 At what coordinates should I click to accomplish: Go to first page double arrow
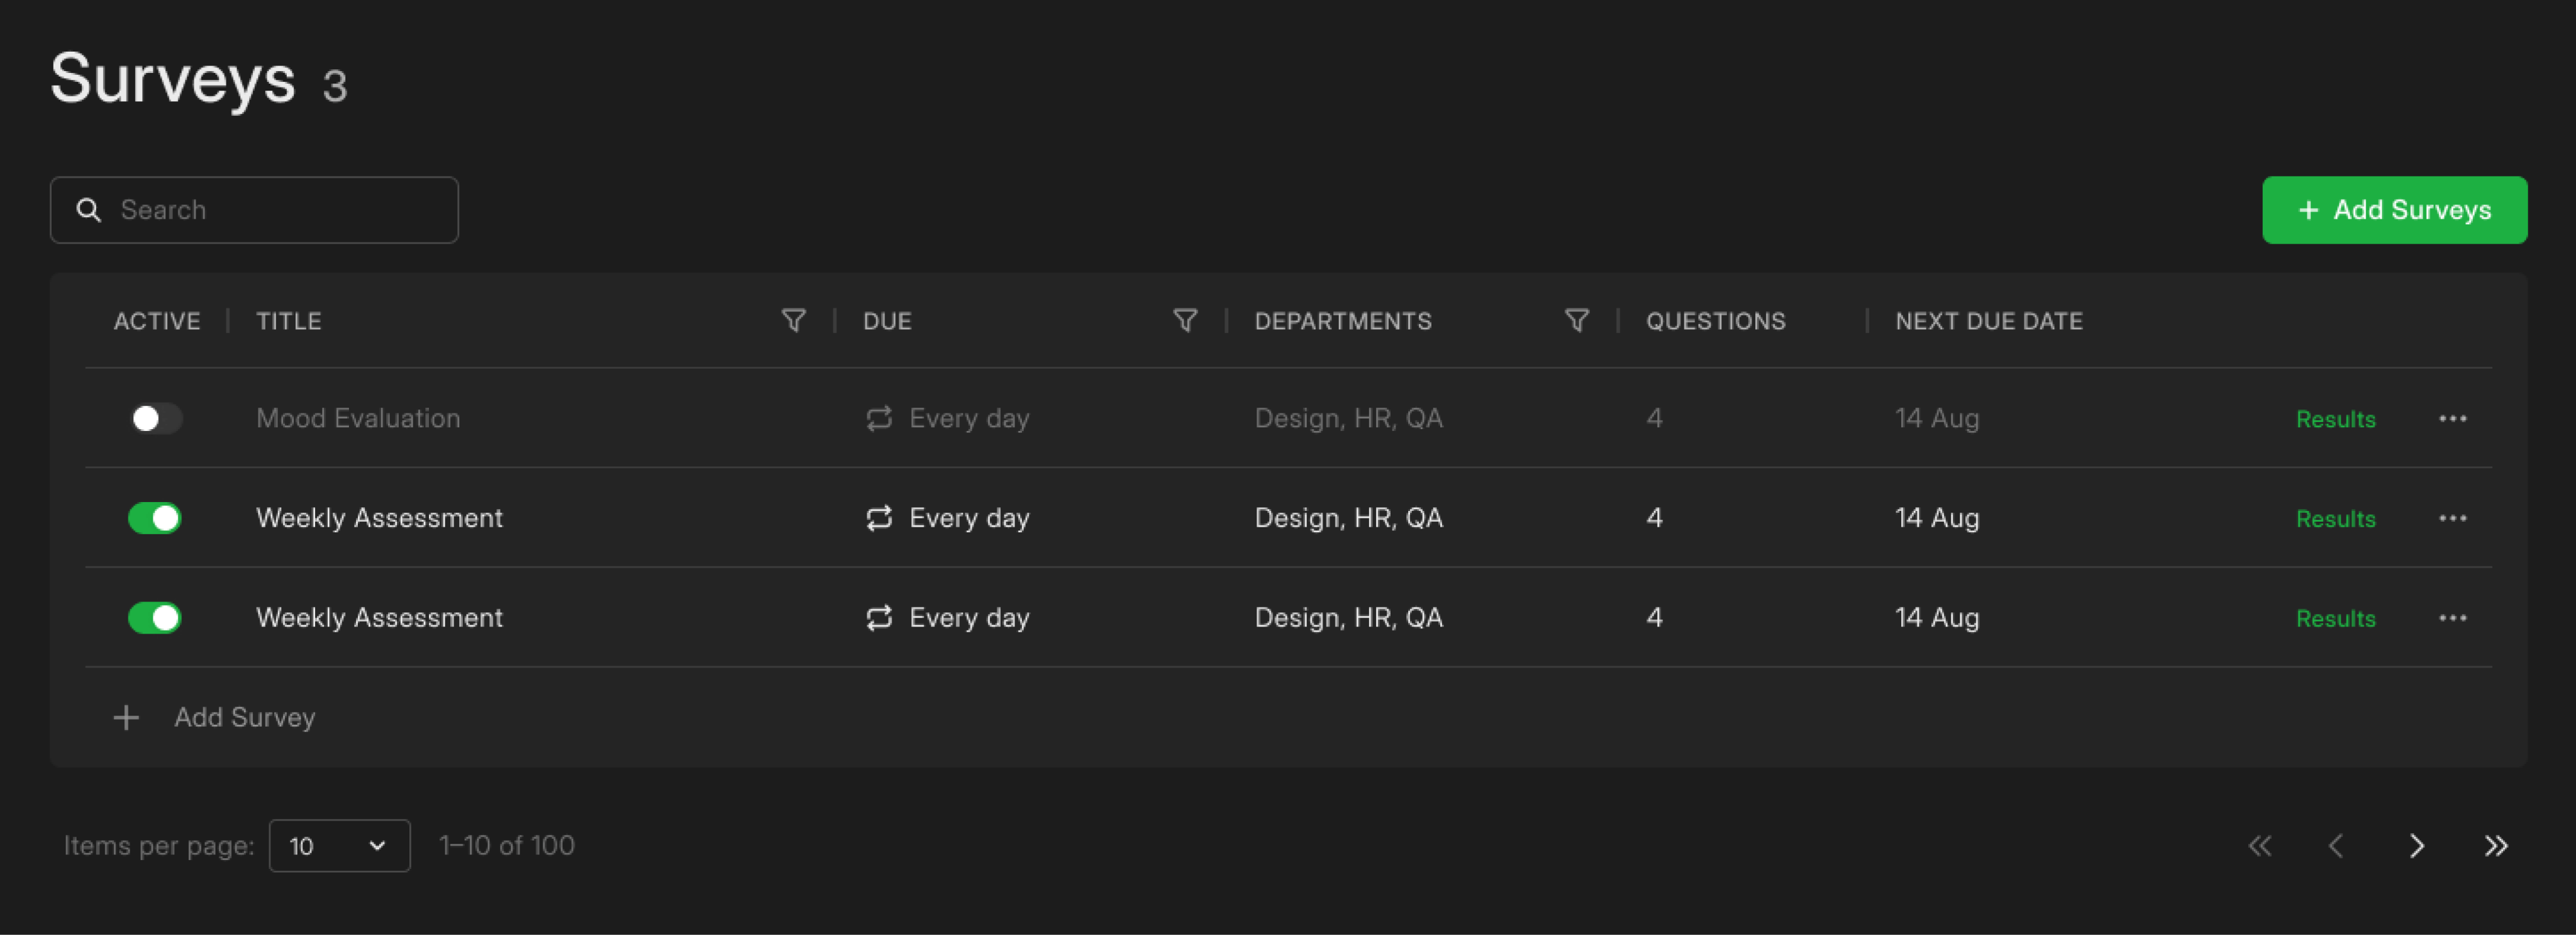(2260, 846)
